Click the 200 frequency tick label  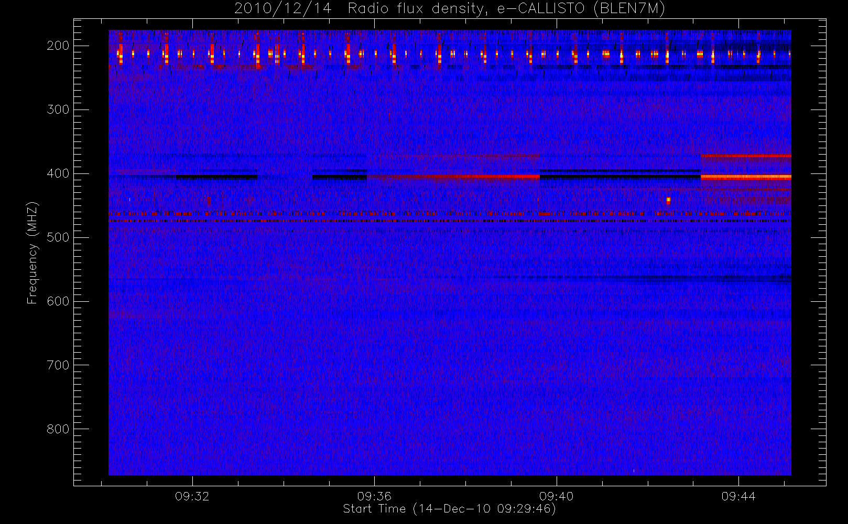(x=58, y=46)
